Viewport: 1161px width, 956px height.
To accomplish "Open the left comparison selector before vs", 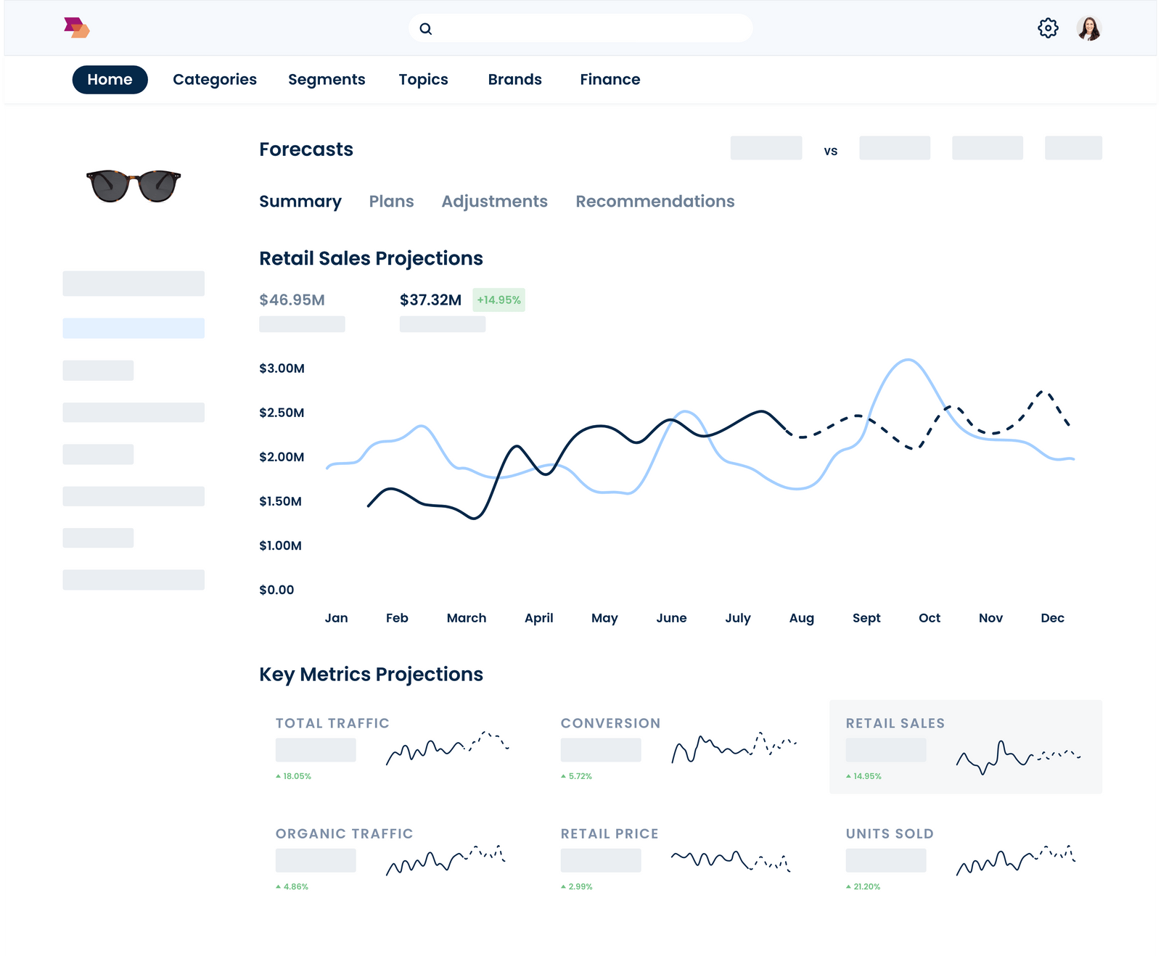I will (x=766, y=148).
